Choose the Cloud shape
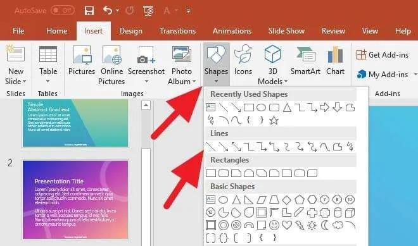Image resolution: width=418 pixels, height=246 pixels. [338, 225]
